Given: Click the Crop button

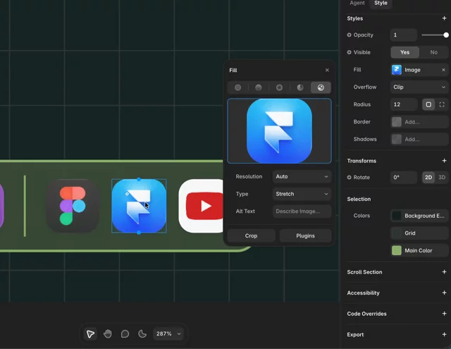Looking at the screenshot, I should [251, 235].
